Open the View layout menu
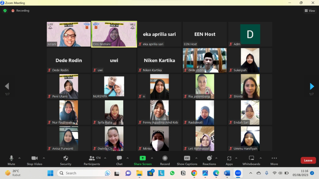This screenshot has height=179, width=319. [x=310, y=11]
